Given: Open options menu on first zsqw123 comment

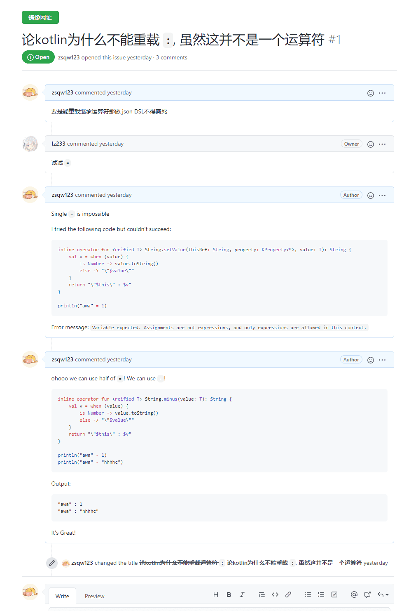Looking at the screenshot, I should (382, 93).
